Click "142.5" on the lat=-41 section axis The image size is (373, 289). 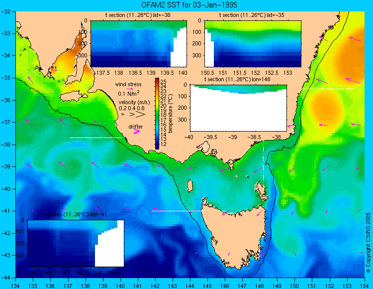pos(49,273)
